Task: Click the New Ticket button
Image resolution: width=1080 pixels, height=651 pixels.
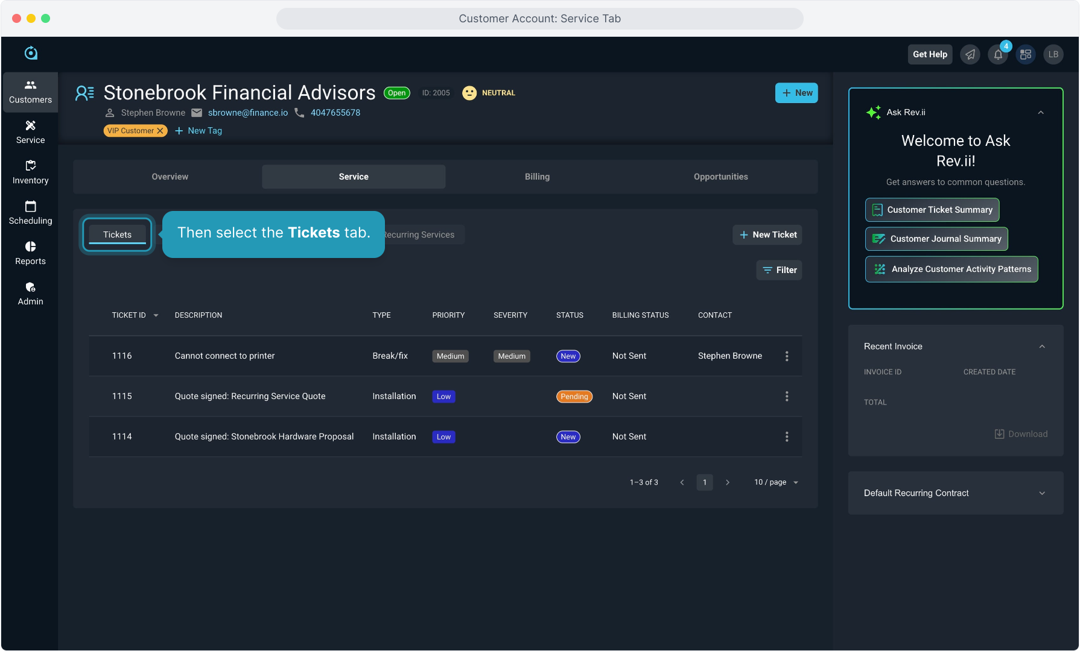Action: point(767,234)
